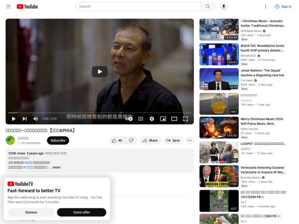Open the hamburger guide menu
The width and height of the screenshot is (299, 224).
(x=8, y=7)
